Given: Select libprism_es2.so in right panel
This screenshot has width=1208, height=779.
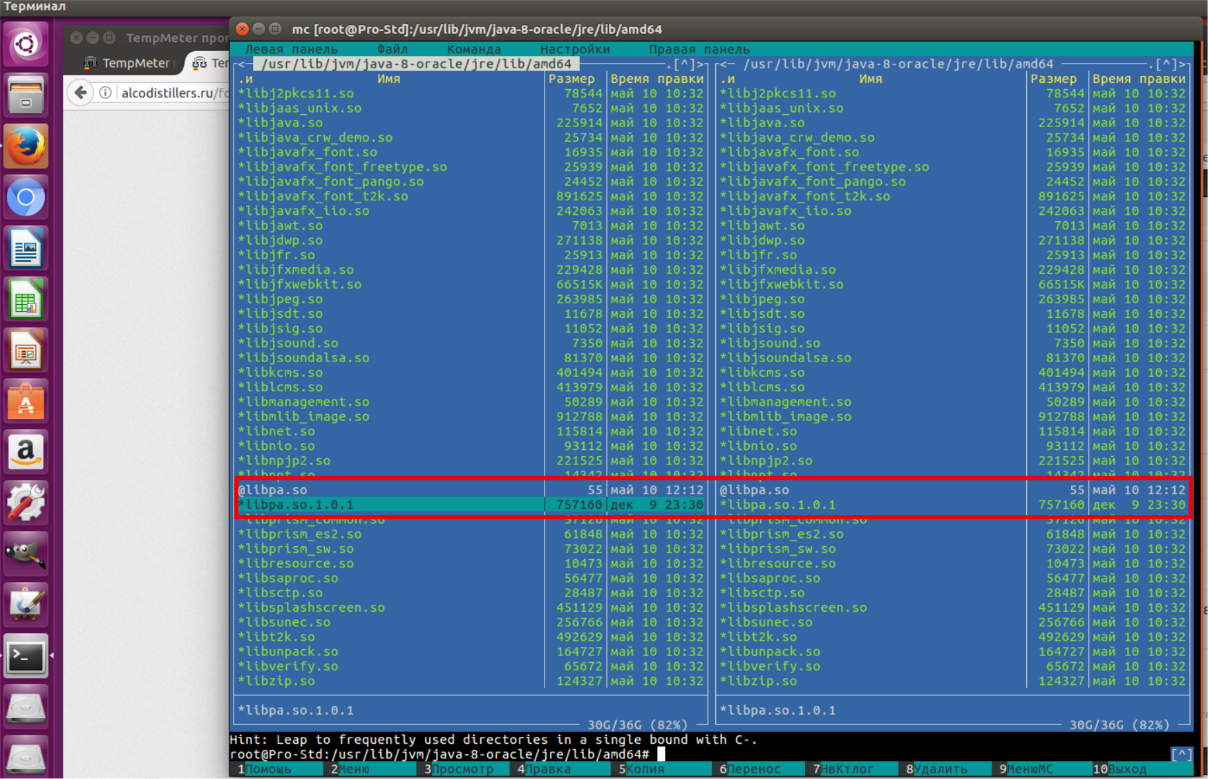Looking at the screenshot, I should pos(953,534).
